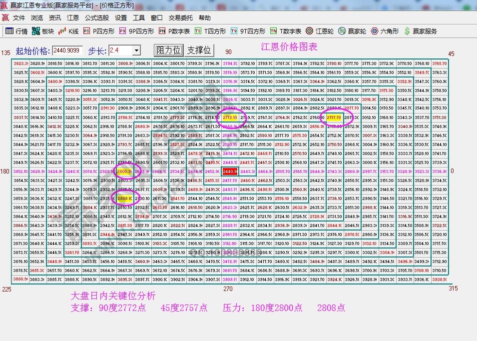The image size is (477, 341).
Task: Open the 交易委托 trading menu
Action: (x=180, y=17)
